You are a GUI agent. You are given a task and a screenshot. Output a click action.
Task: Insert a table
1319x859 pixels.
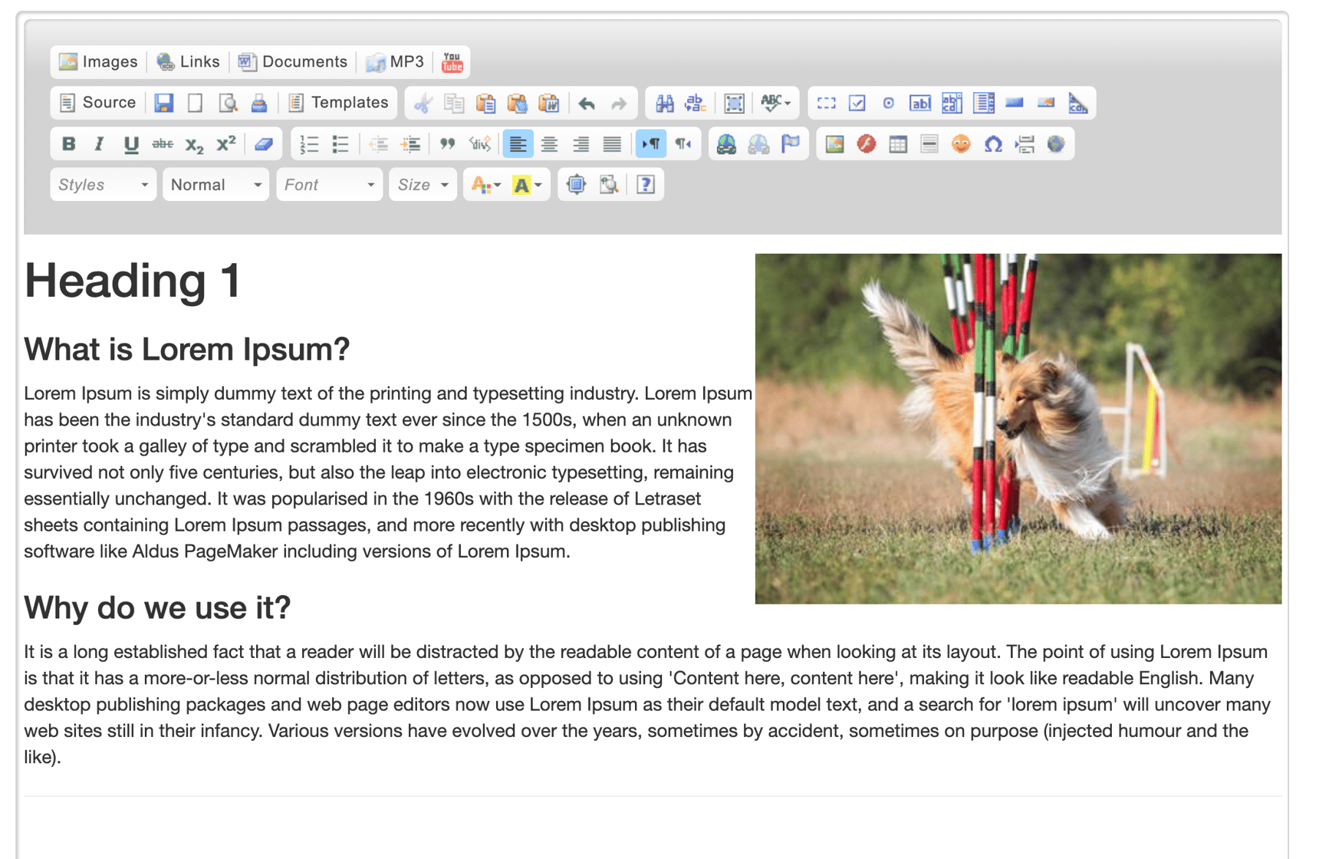[x=898, y=143]
